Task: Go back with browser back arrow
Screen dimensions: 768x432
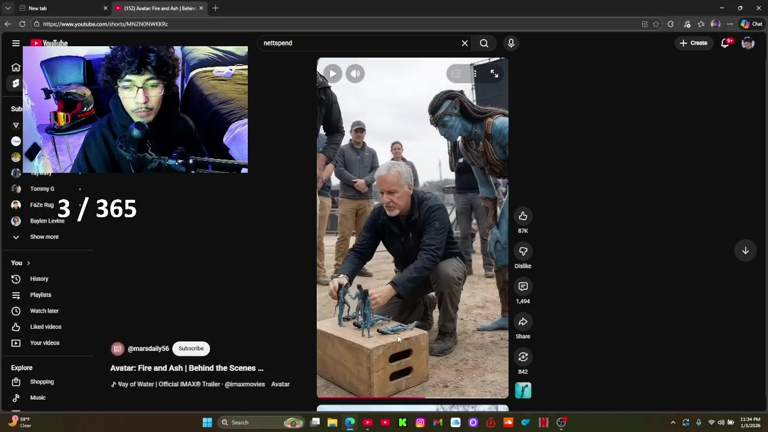Action: [x=8, y=24]
